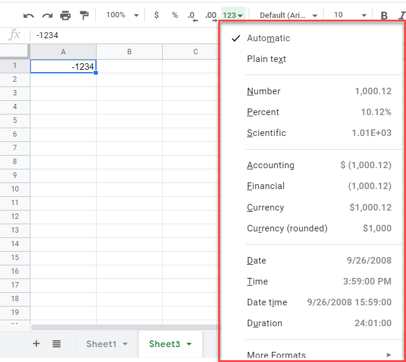Screen dimensions: 406x362
Task: Open the font size 10 dropdown
Action: click(347, 15)
